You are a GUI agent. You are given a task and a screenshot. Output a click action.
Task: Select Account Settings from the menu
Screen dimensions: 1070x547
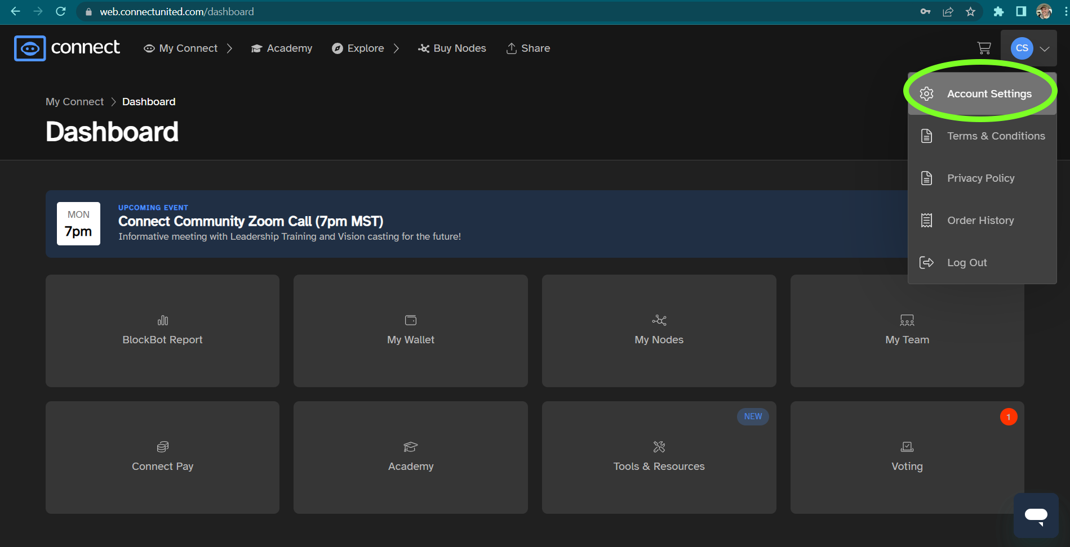click(x=989, y=94)
